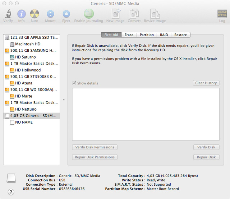Click the Verify Disk button
This screenshot has width=230, height=199.
206,147
